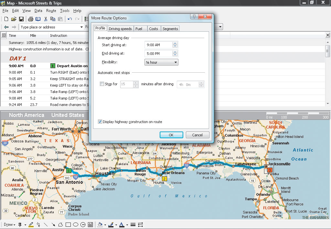This screenshot has height=229, width=331.
Task: Click the arrow style icon in Draw toolbar
Action: coord(140,224)
